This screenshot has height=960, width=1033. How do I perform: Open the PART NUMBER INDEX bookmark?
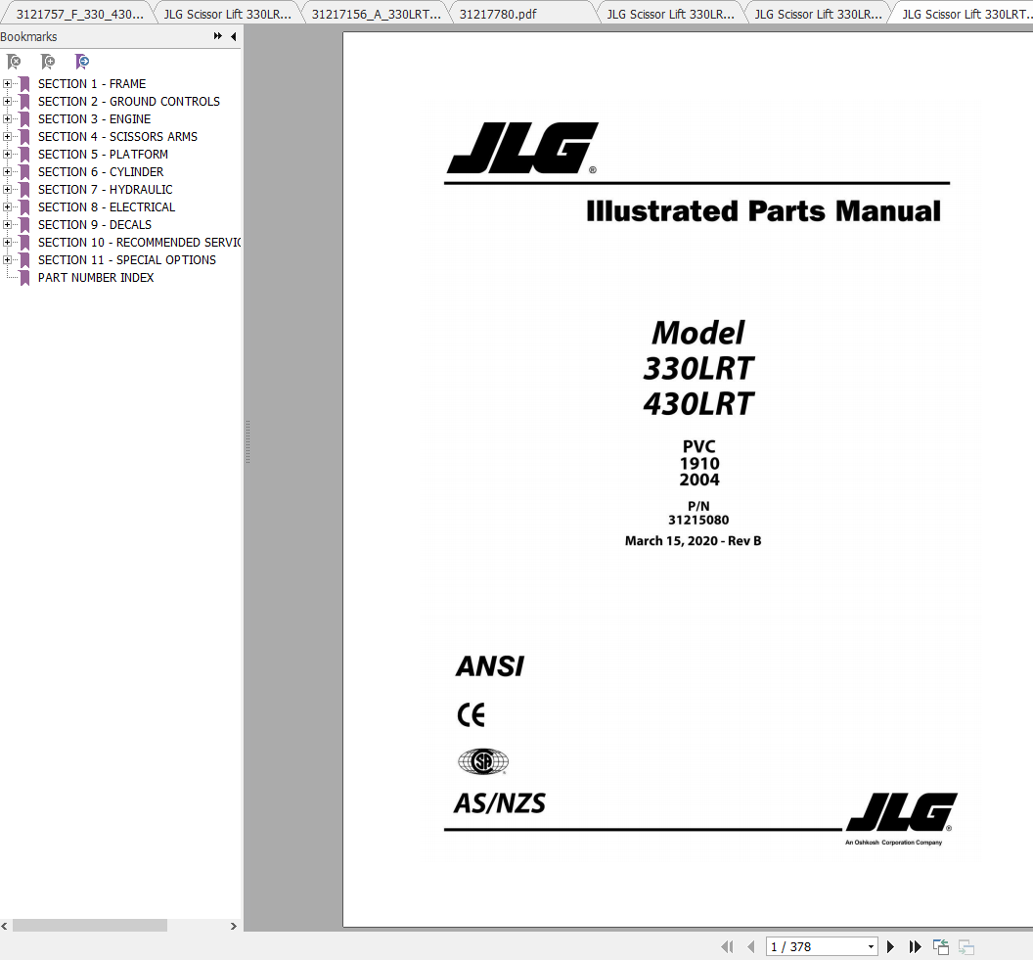(x=96, y=278)
